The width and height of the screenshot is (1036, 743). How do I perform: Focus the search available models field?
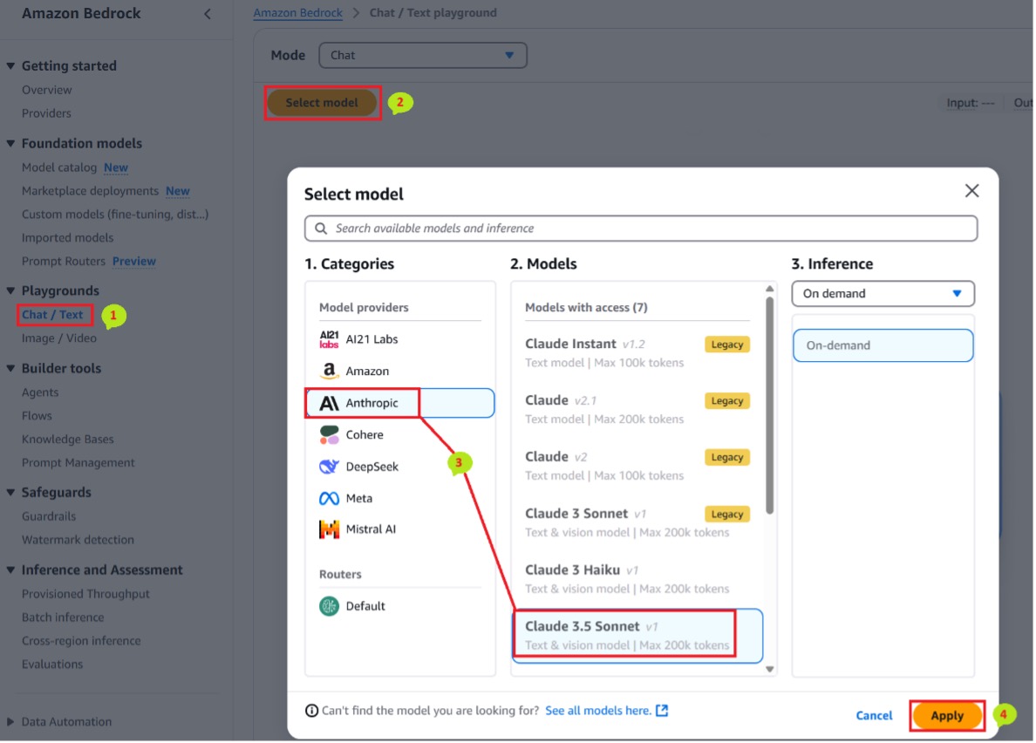641,228
